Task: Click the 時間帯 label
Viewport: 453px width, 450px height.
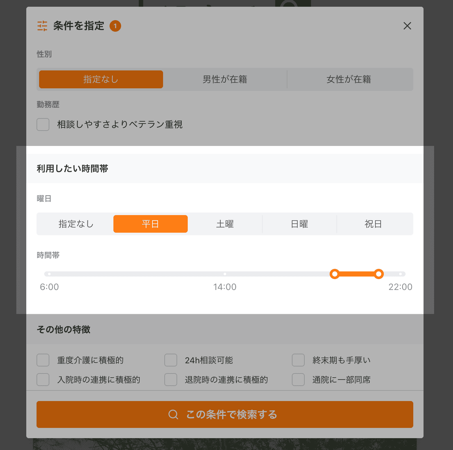Action: (x=48, y=255)
